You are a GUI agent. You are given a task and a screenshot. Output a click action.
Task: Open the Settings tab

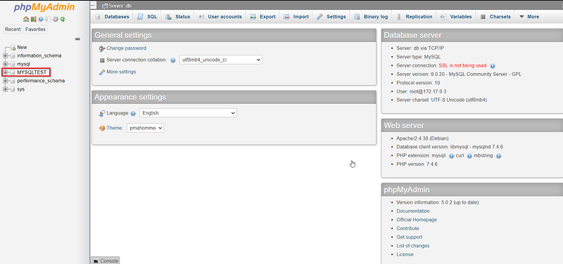(331, 16)
